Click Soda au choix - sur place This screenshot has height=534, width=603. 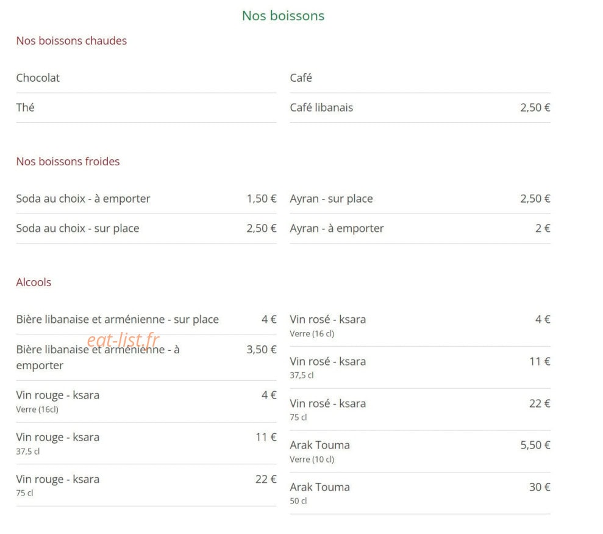tap(146, 229)
